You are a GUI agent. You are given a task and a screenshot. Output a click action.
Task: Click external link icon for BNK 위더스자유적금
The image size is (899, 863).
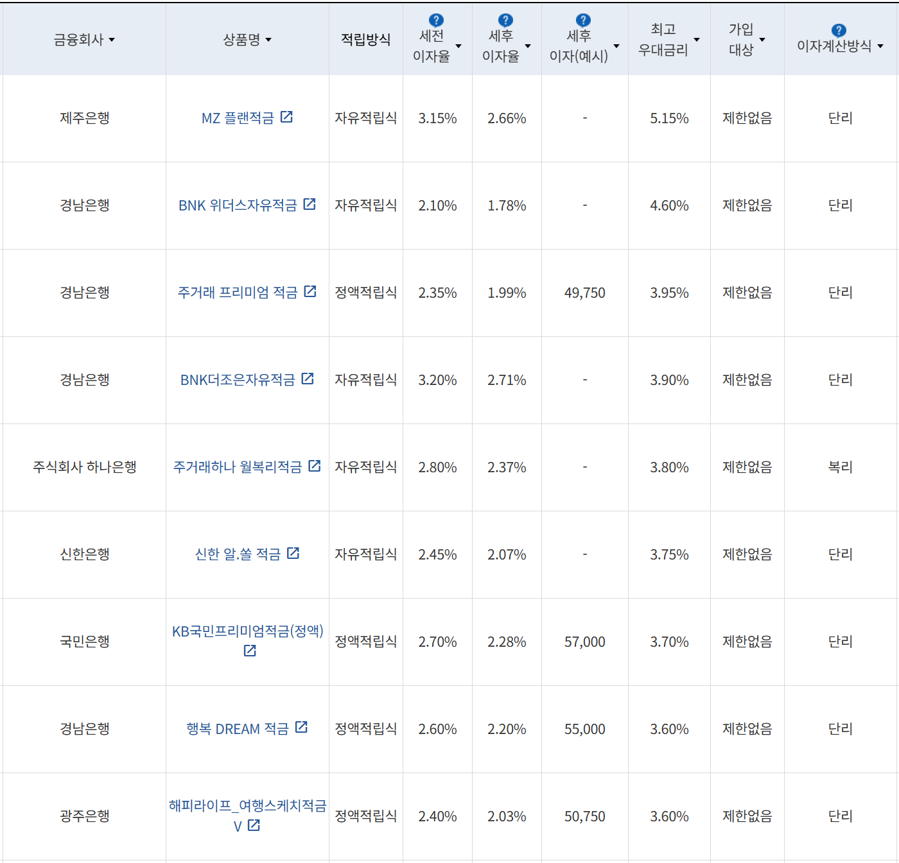click(x=311, y=204)
